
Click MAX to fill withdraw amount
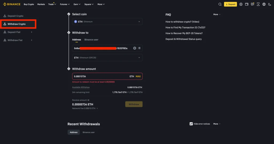(x=138, y=76)
